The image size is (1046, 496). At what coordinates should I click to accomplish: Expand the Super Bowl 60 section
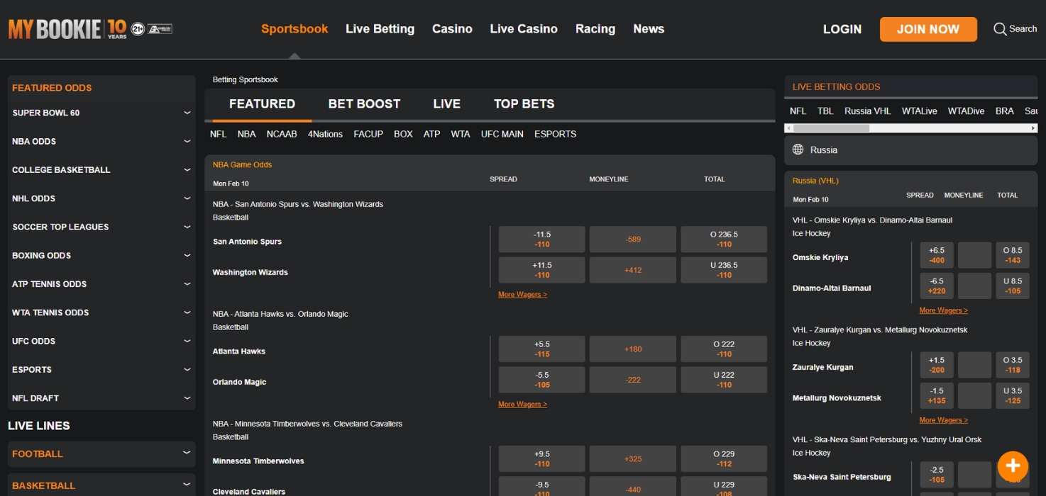pyautogui.click(x=101, y=113)
